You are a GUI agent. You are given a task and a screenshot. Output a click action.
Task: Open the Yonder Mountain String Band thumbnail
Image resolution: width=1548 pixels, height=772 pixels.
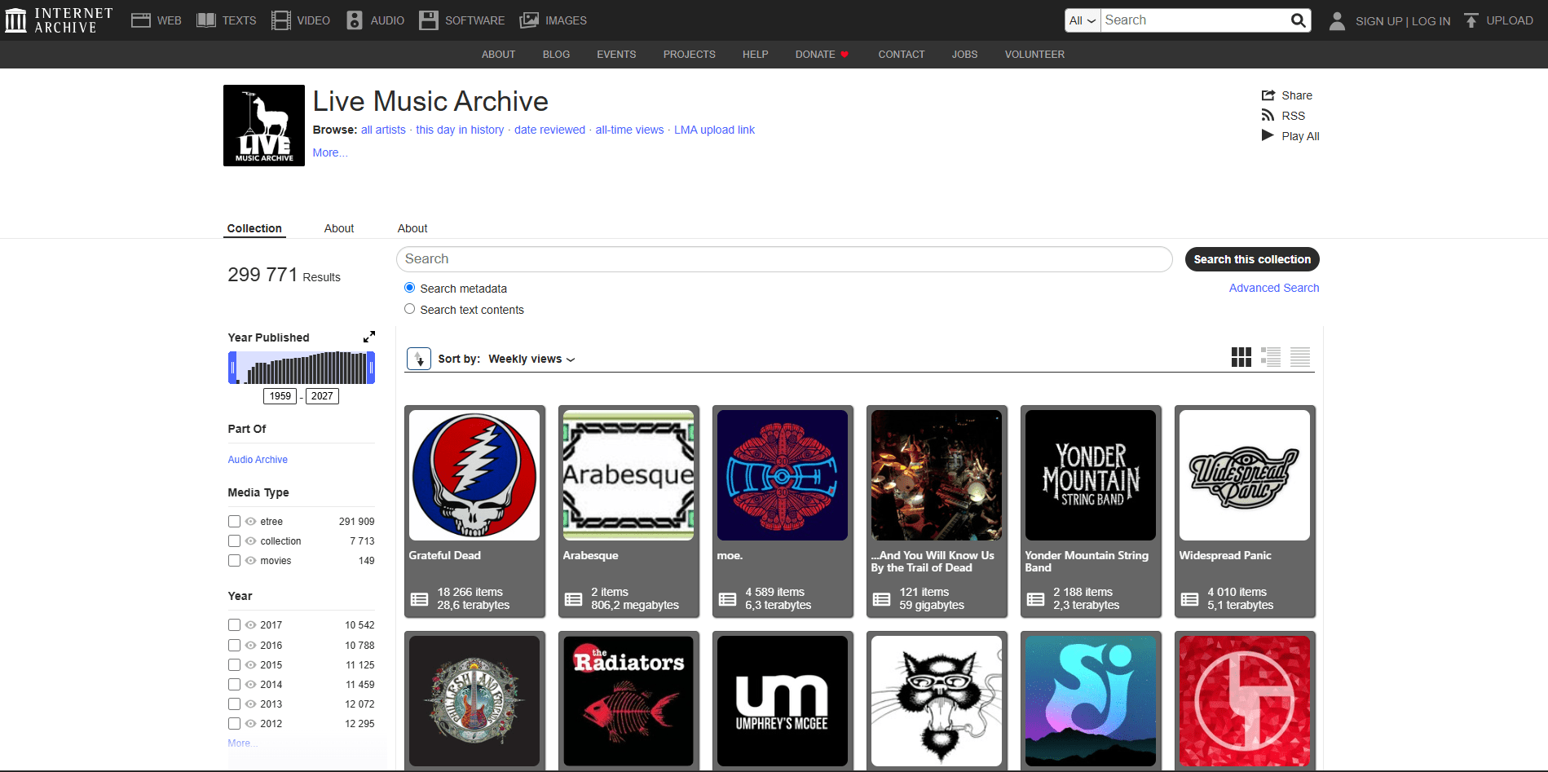click(x=1091, y=475)
